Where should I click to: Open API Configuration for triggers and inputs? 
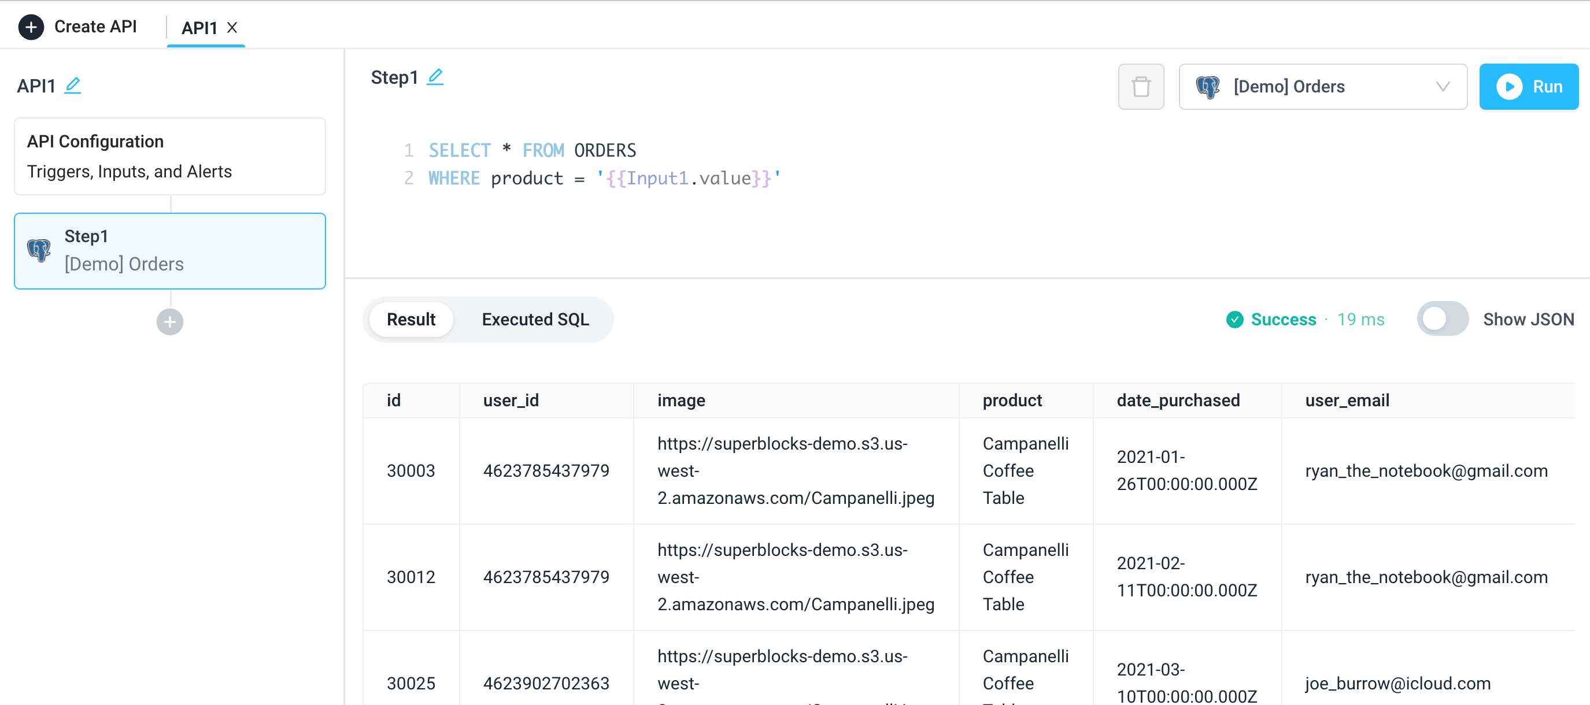click(x=170, y=156)
